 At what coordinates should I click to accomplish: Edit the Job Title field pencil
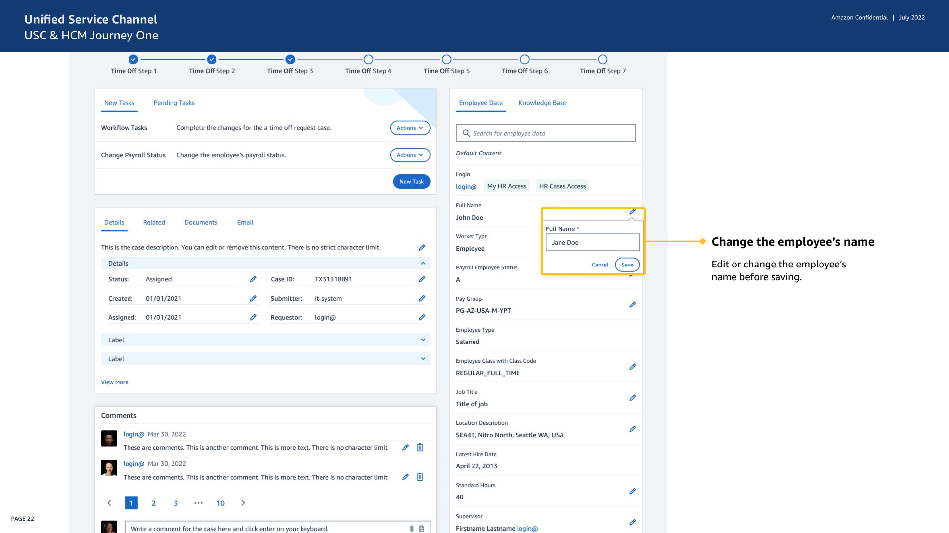point(632,398)
